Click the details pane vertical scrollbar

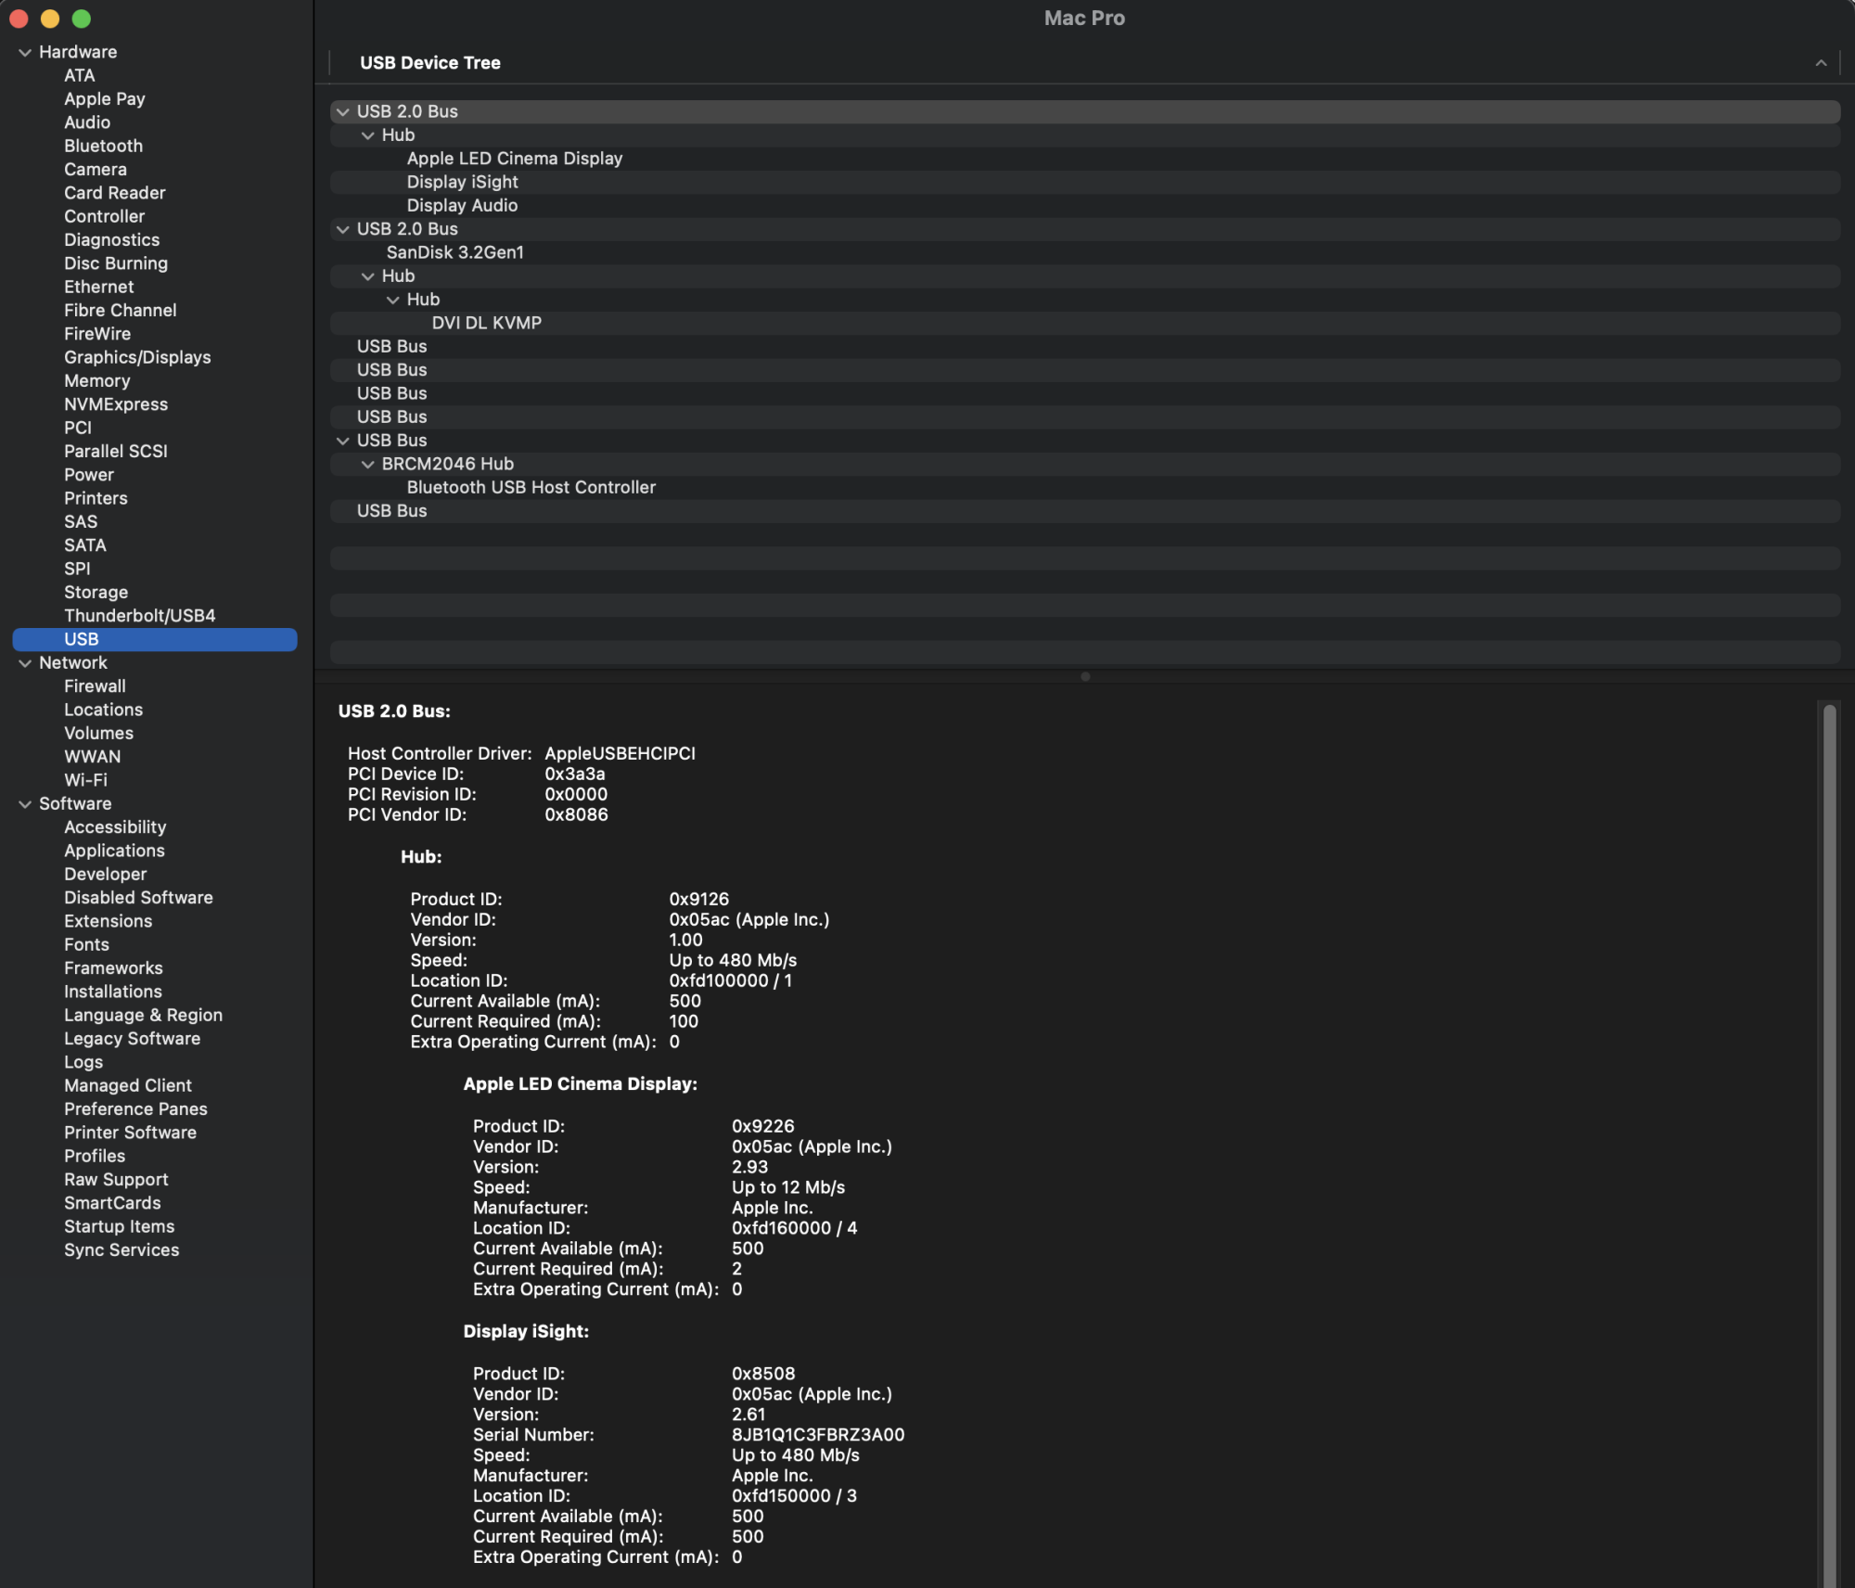pos(1829,1113)
